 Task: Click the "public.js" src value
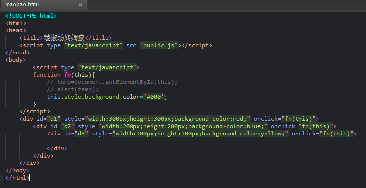159,45
